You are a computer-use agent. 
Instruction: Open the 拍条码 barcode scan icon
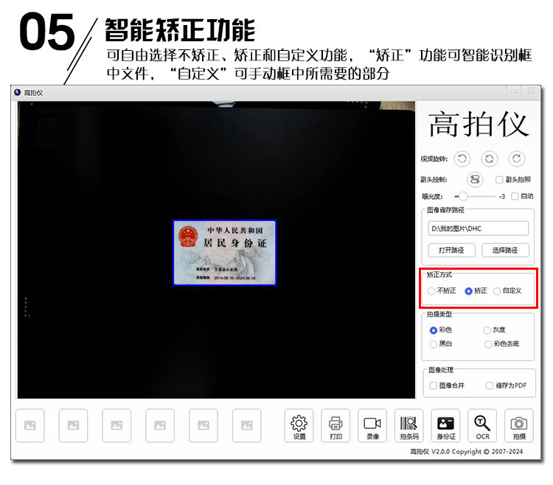coord(408,425)
